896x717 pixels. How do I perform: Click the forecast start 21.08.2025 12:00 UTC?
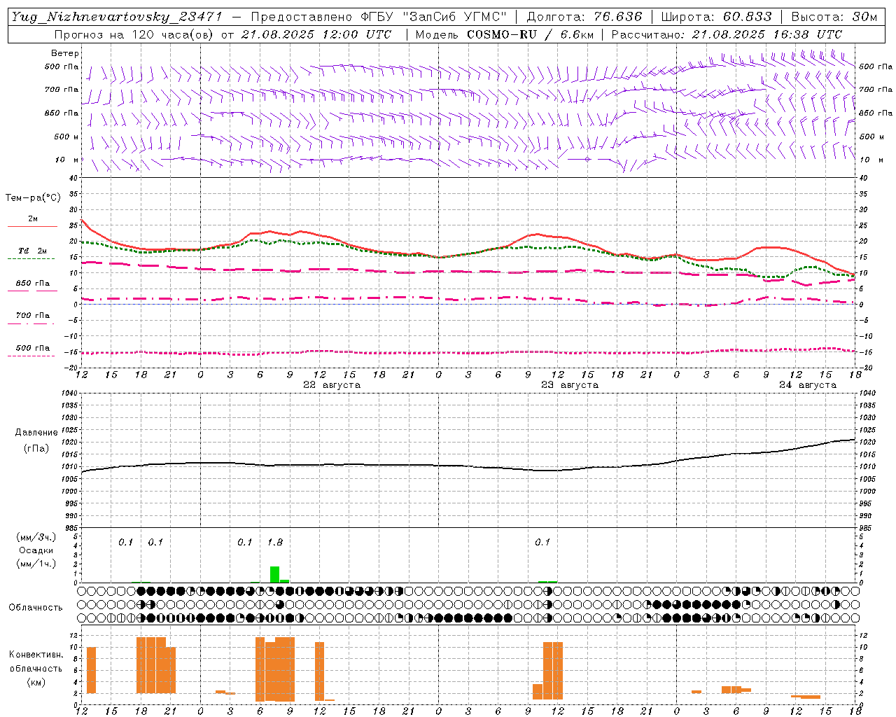tap(316, 34)
